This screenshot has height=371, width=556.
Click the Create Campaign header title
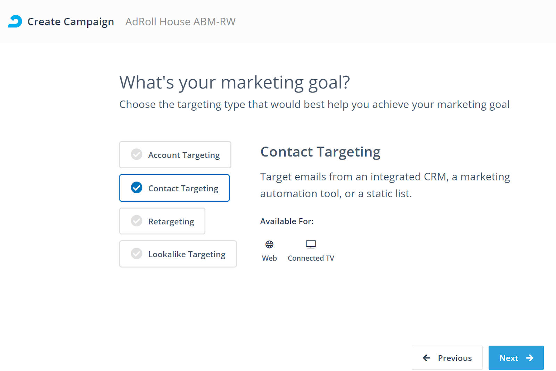(x=71, y=22)
